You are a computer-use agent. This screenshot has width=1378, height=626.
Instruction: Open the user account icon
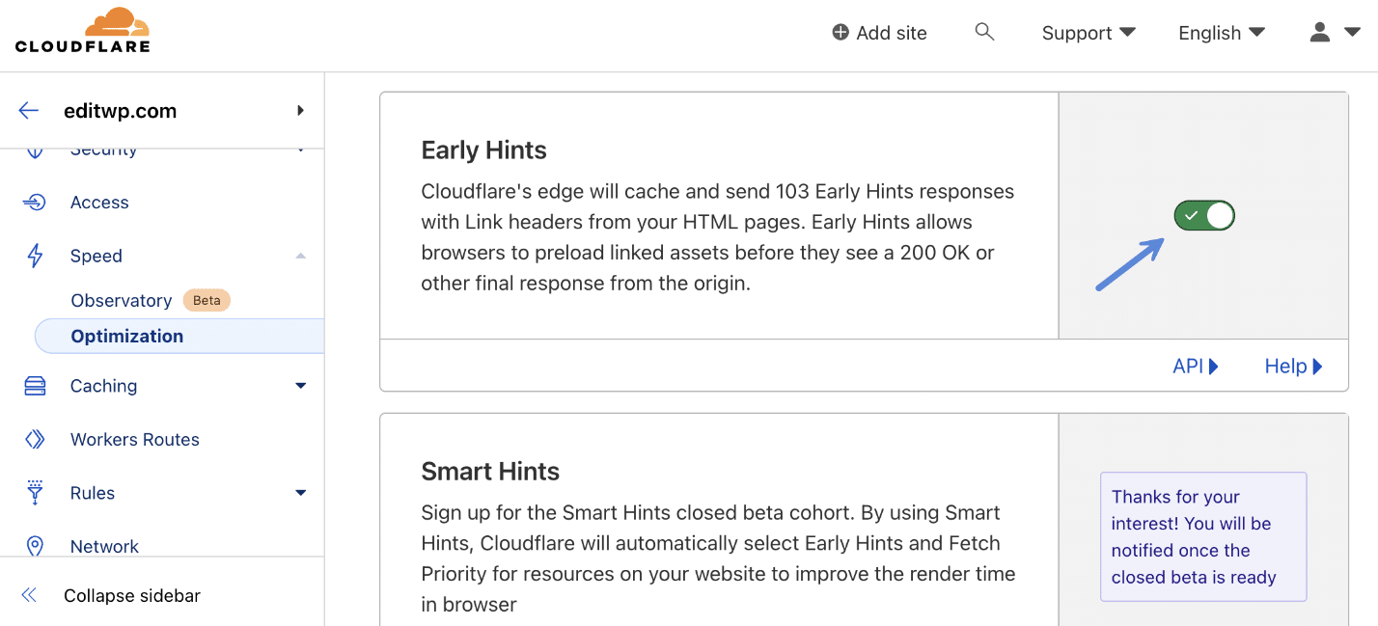(1319, 32)
